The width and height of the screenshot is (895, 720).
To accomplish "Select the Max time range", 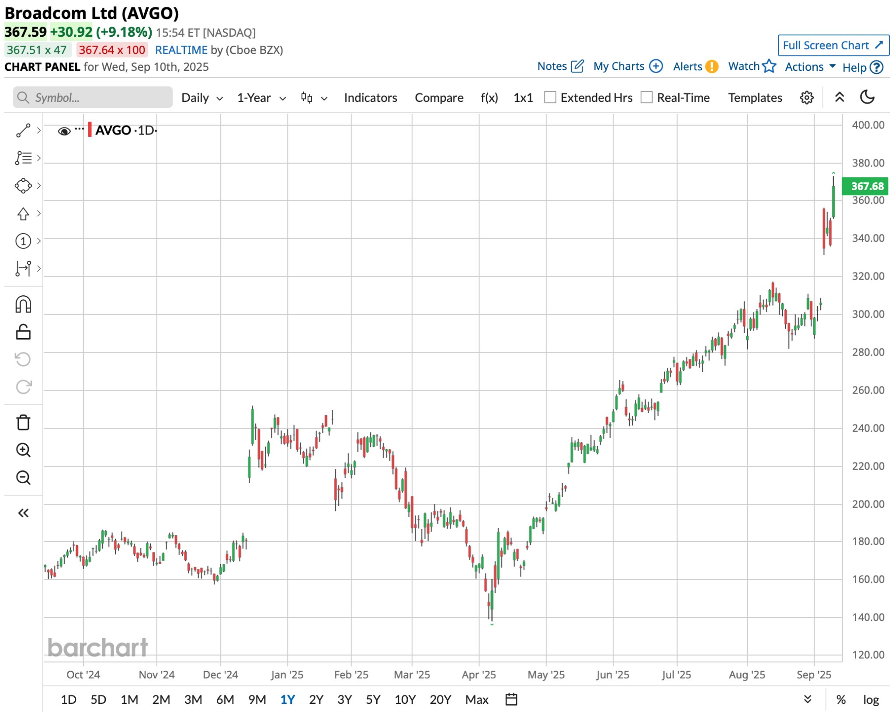I will click(476, 699).
